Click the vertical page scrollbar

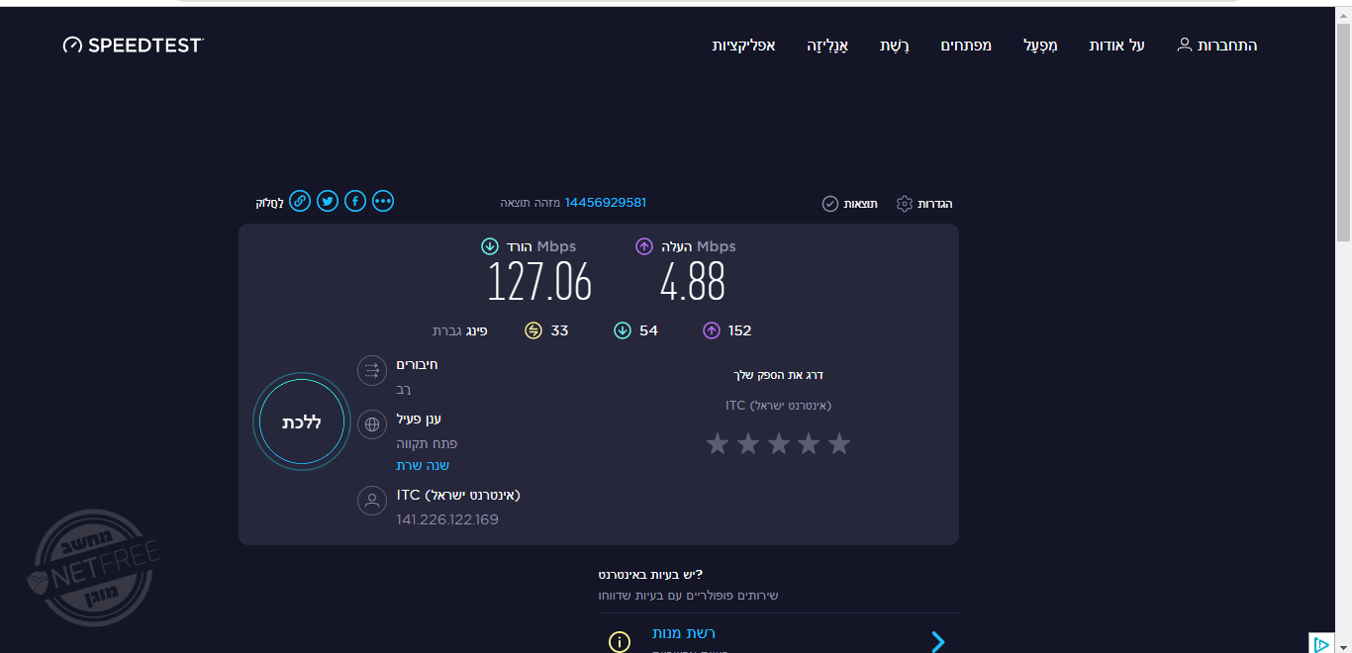pos(1343,129)
